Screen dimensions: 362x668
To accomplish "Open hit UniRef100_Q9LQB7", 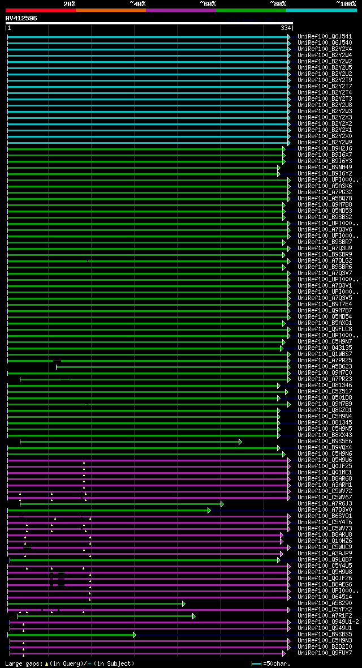I will click(325, 559).
